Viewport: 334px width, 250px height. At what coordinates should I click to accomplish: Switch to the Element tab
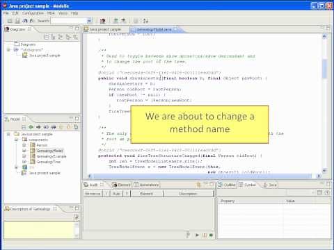(122, 185)
